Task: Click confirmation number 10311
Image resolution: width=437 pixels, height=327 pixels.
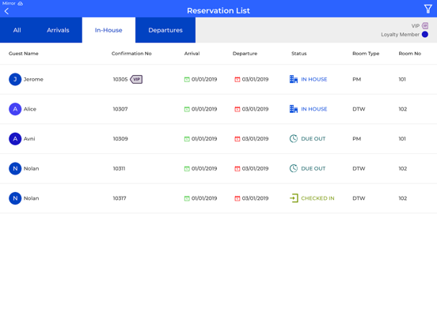Action: (x=119, y=168)
